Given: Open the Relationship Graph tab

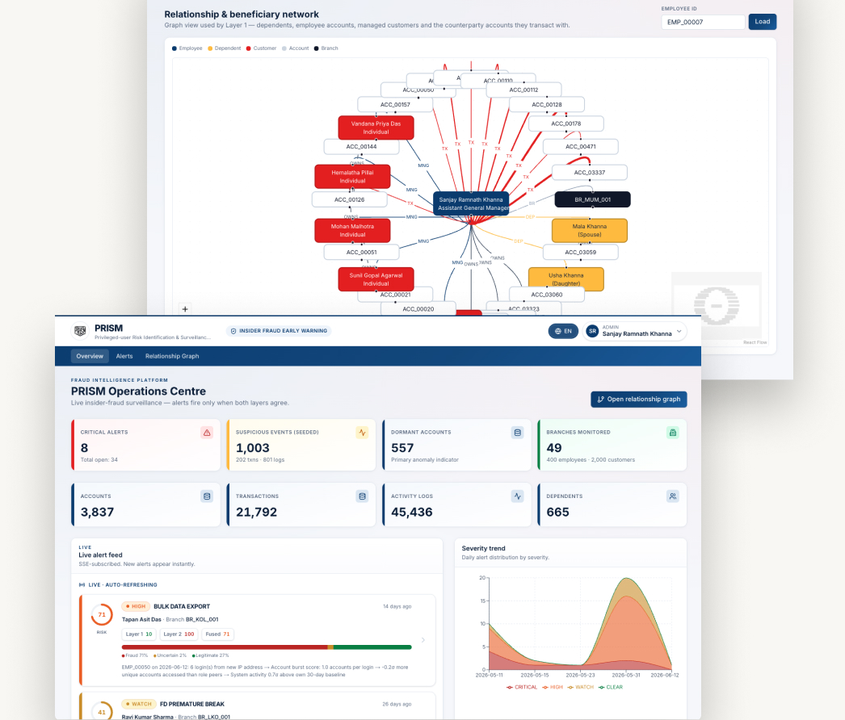Looking at the screenshot, I should [x=172, y=356].
